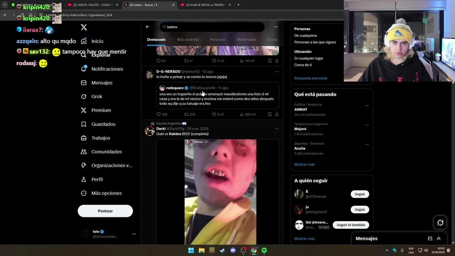
Task: Switch to Personas tab
Action: [x=218, y=39]
